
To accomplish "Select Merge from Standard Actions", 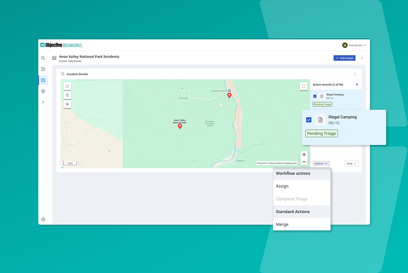I will click(x=282, y=224).
